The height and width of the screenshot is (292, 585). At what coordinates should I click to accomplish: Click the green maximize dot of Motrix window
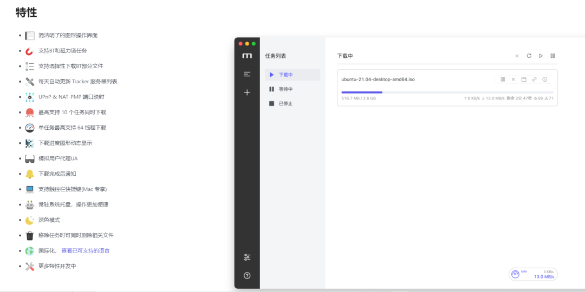[x=253, y=44]
